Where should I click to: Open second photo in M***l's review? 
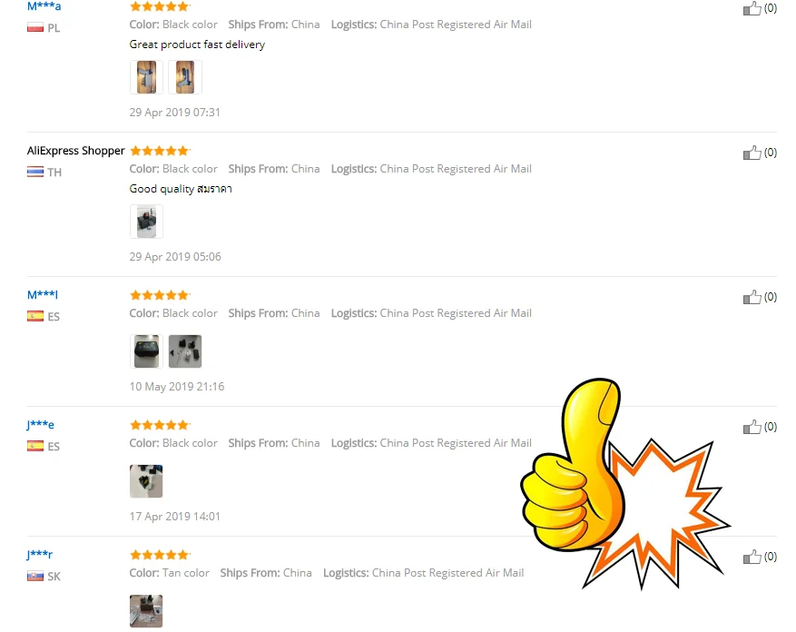pos(185,351)
